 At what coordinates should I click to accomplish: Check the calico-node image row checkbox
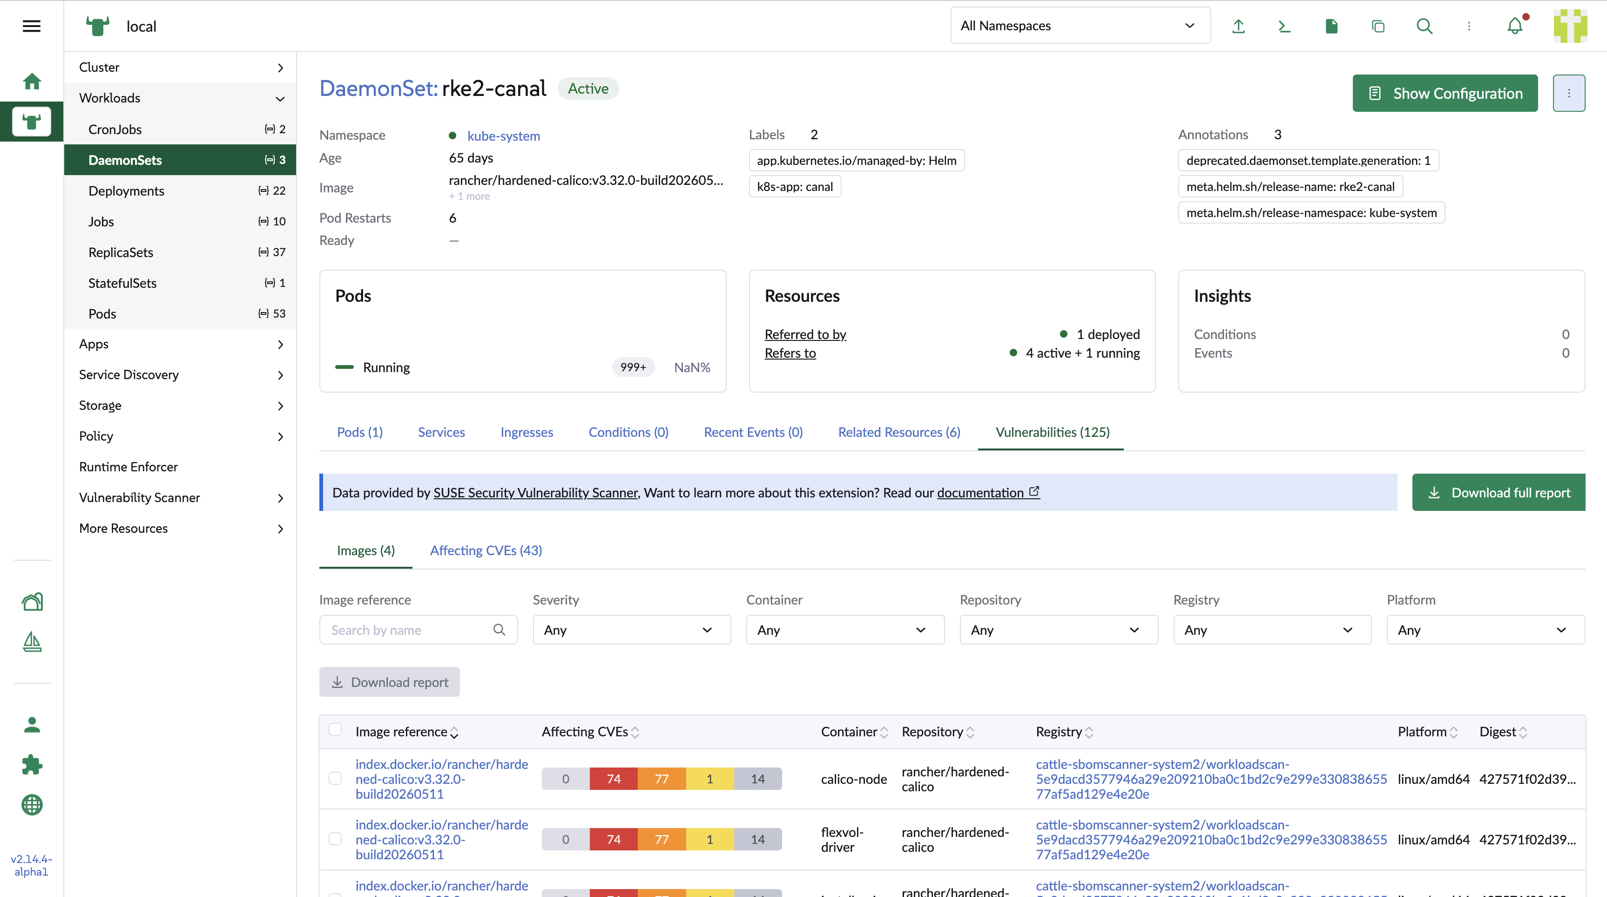pos(335,778)
